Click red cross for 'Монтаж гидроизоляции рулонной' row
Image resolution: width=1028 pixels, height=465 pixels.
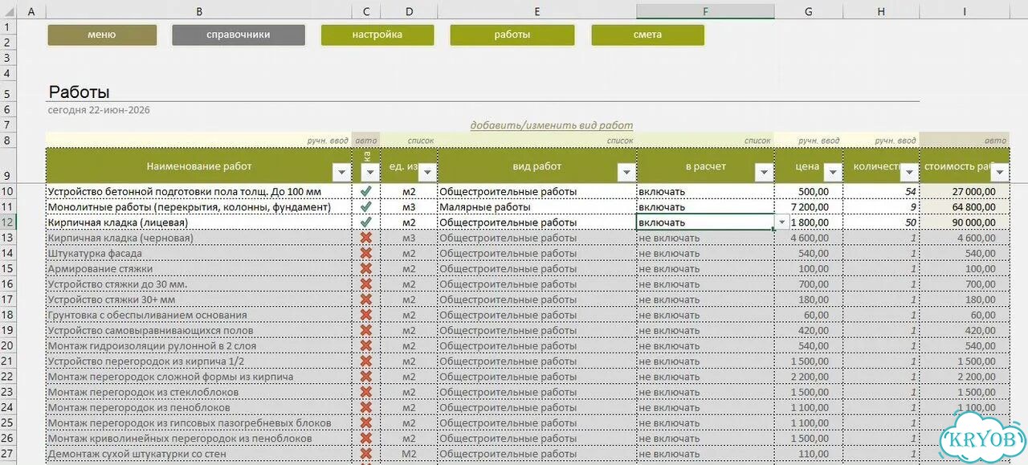(x=366, y=346)
